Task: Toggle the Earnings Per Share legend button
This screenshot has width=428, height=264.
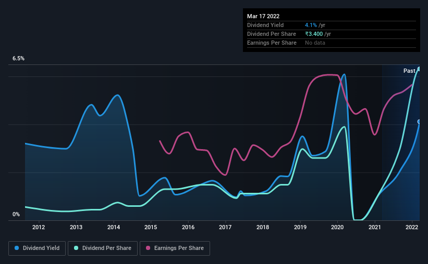Action: [x=175, y=248]
